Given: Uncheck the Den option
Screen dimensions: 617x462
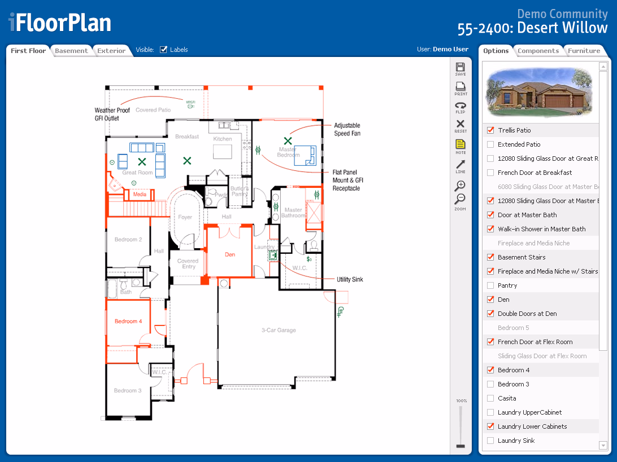Looking at the screenshot, I should (x=490, y=300).
